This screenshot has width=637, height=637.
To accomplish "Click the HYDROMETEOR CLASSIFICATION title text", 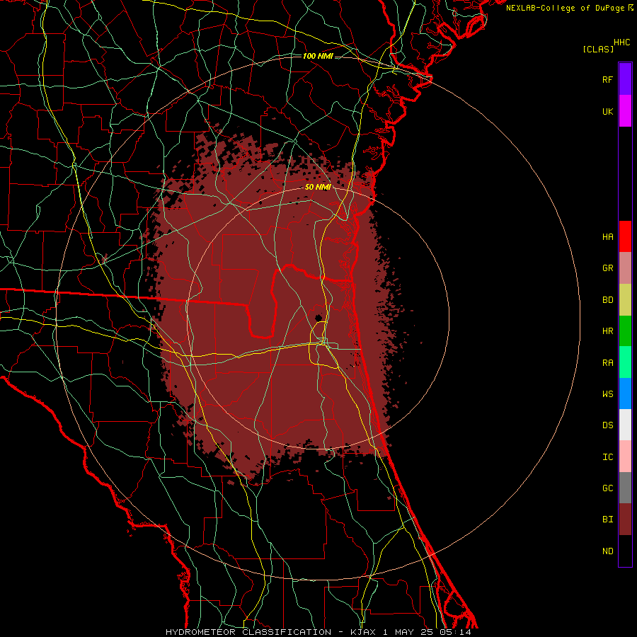I will 248,632.
